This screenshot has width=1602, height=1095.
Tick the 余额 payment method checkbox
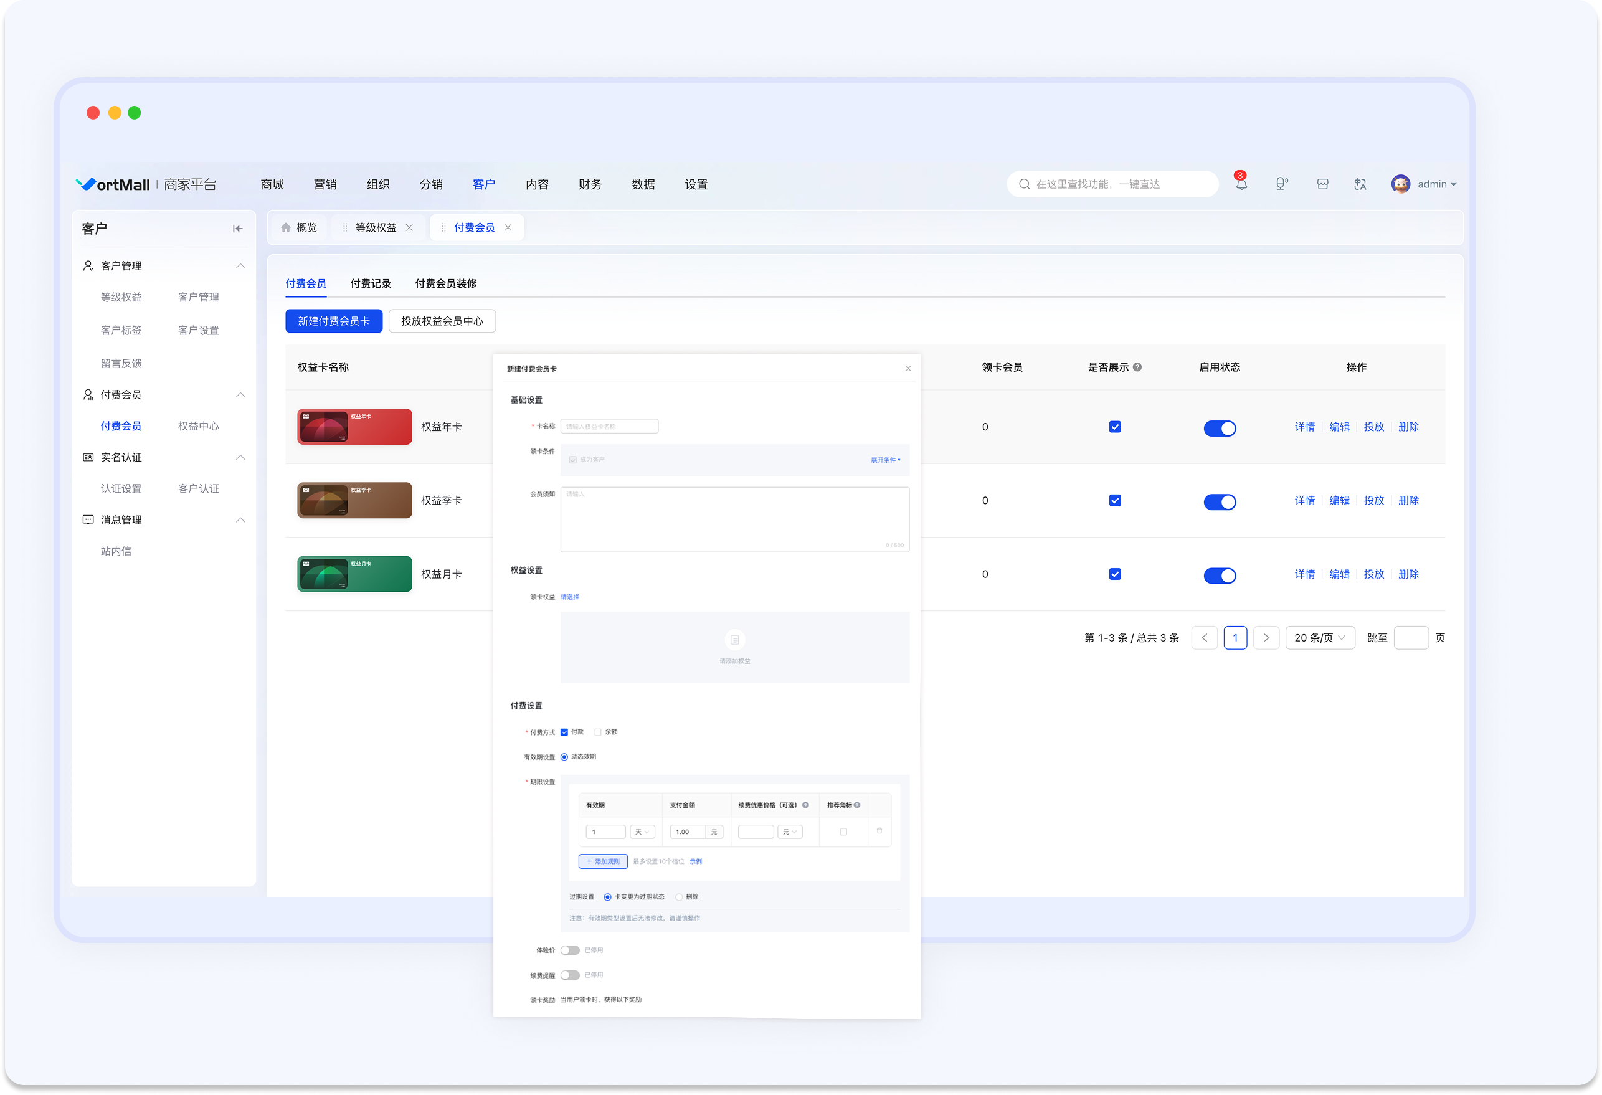pos(598,732)
